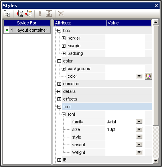Expand the background node
The width and height of the screenshot is (162, 167).
coord(63,69)
